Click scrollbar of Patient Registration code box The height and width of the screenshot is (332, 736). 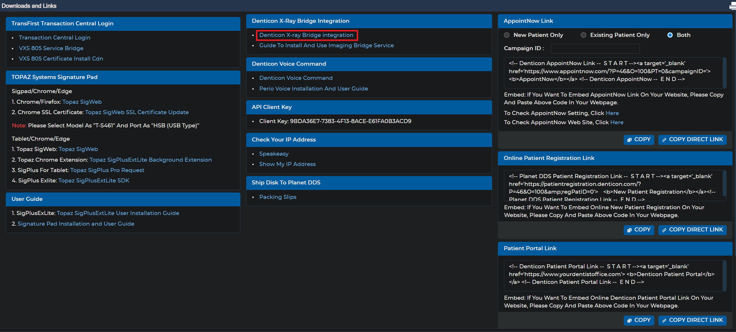pyautogui.click(x=724, y=183)
